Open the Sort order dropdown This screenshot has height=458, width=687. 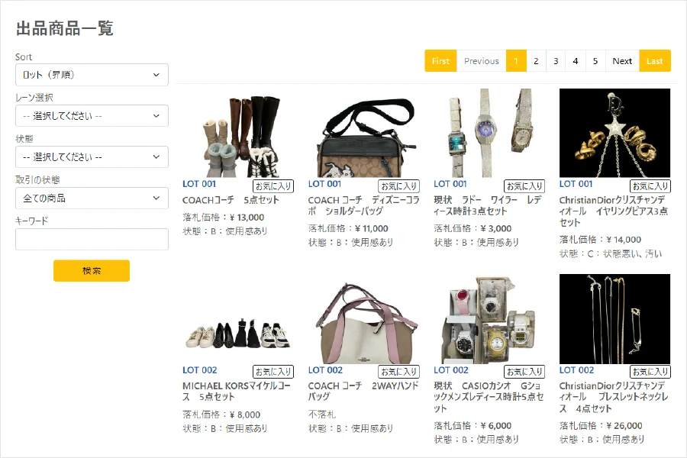[x=92, y=75]
